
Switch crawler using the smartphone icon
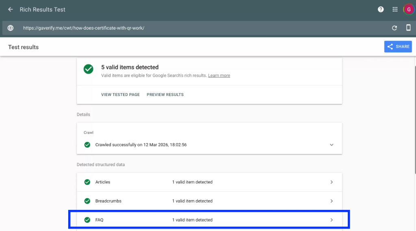tap(408, 28)
